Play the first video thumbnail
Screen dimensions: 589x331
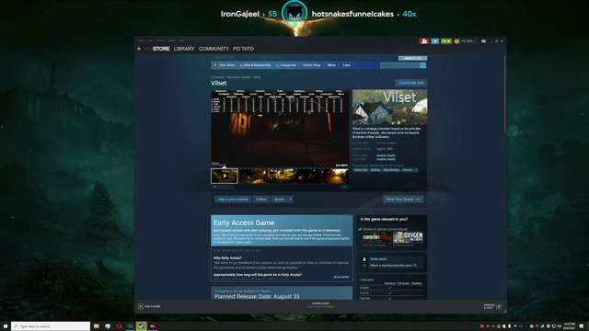pyautogui.click(x=225, y=176)
